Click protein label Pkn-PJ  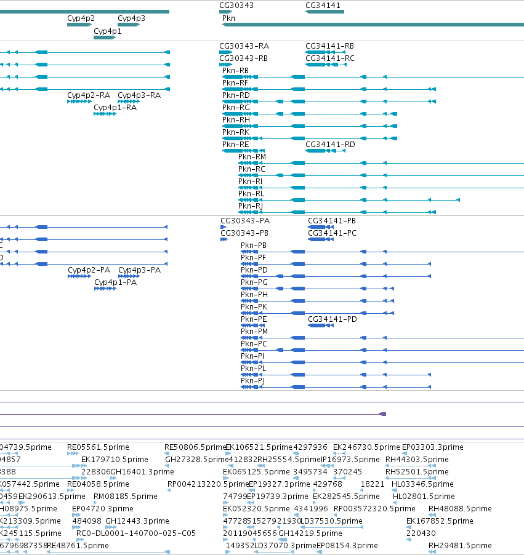coord(252,381)
